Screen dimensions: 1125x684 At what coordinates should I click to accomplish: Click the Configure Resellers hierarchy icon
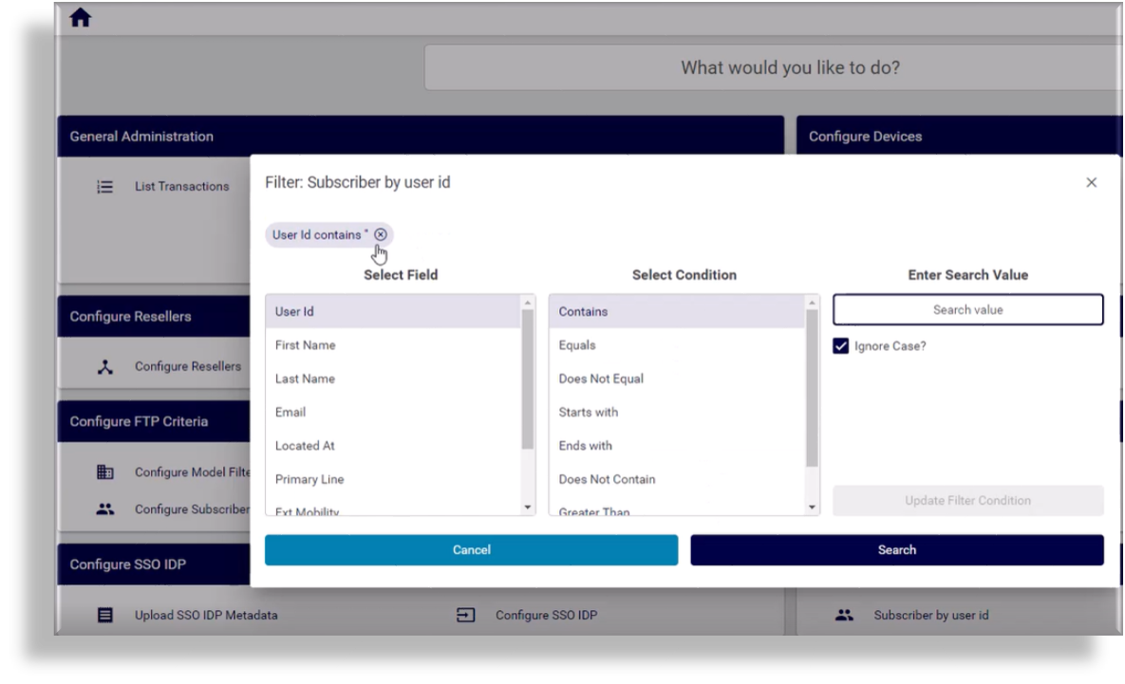pos(105,367)
